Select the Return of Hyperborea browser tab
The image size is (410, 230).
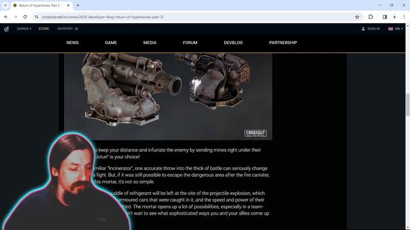(42, 6)
